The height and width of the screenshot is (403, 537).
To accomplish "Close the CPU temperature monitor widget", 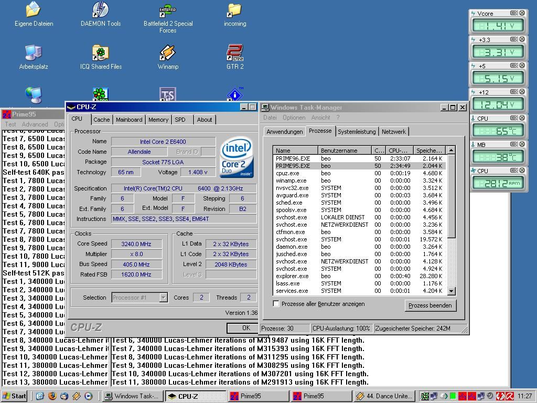I will 522,118.
